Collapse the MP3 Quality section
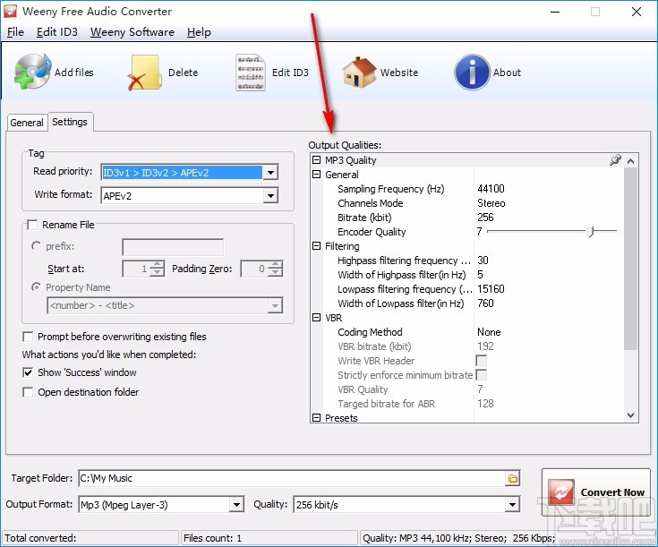Screen dimensions: 658x547 316,160
